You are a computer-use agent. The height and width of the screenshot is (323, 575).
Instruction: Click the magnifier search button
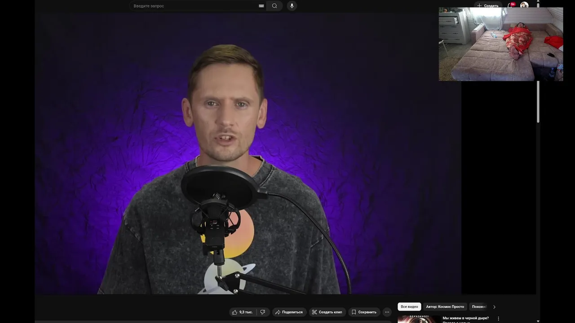(274, 6)
